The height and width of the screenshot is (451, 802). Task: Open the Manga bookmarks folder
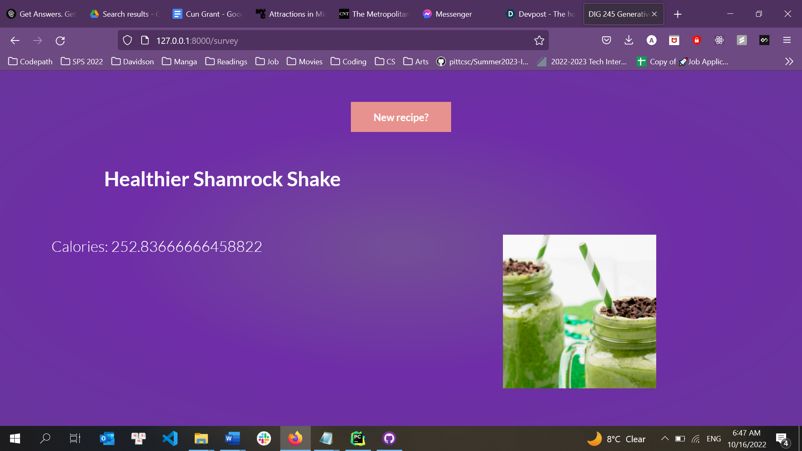click(x=179, y=61)
